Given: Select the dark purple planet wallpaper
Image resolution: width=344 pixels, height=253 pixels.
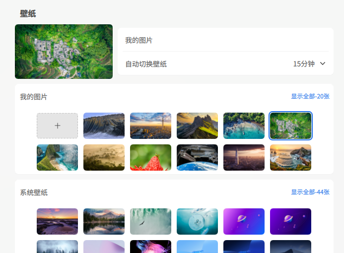Looking at the screenshot, I should 290,221.
